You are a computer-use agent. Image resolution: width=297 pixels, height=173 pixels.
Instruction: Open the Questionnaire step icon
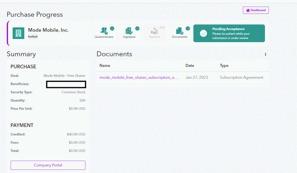click(x=104, y=31)
